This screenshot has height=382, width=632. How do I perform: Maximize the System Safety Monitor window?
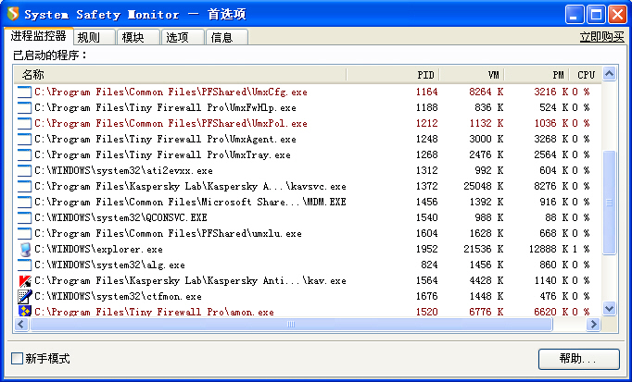pos(596,15)
